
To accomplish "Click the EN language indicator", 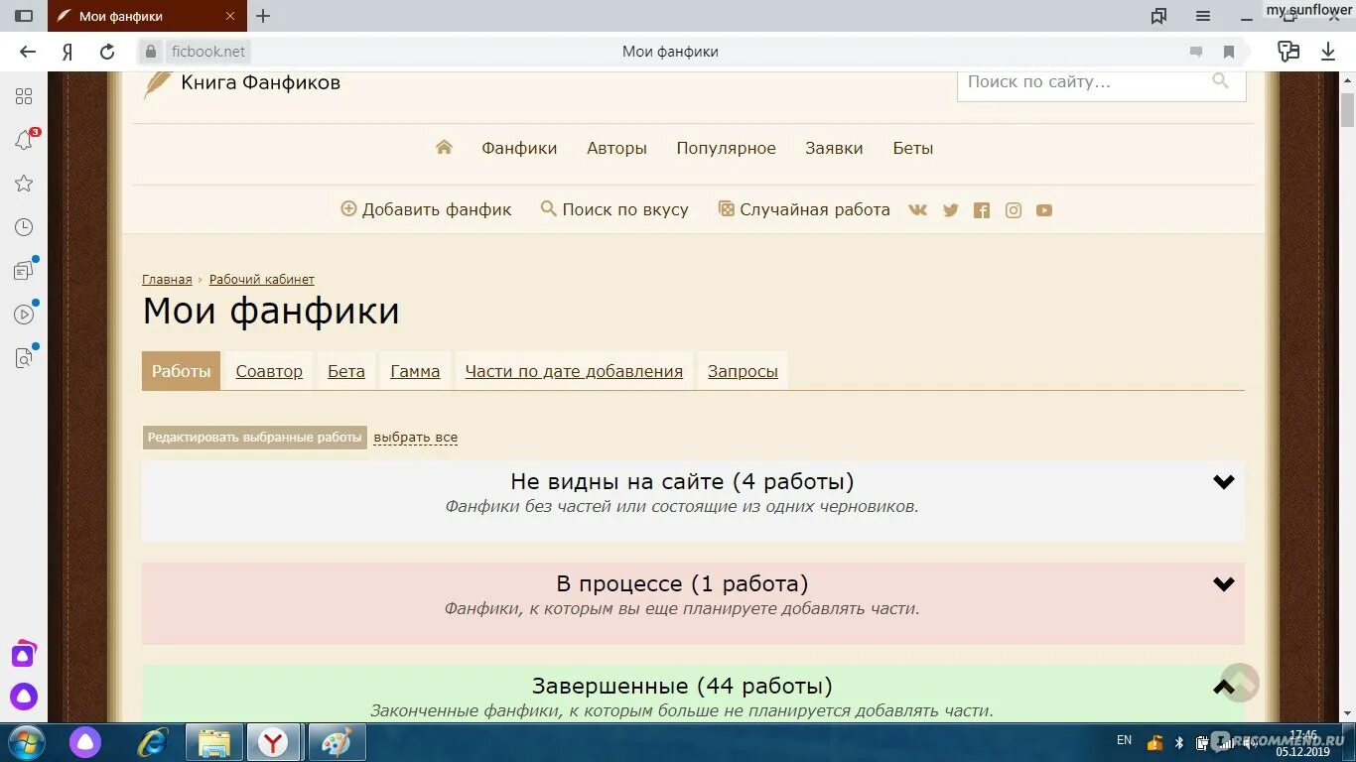I will [1124, 740].
